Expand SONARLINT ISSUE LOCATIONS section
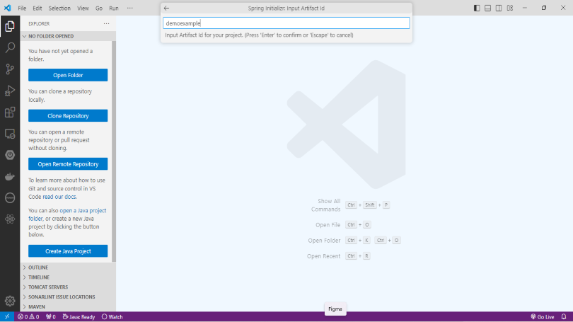This screenshot has width=573, height=322. (68, 297)
